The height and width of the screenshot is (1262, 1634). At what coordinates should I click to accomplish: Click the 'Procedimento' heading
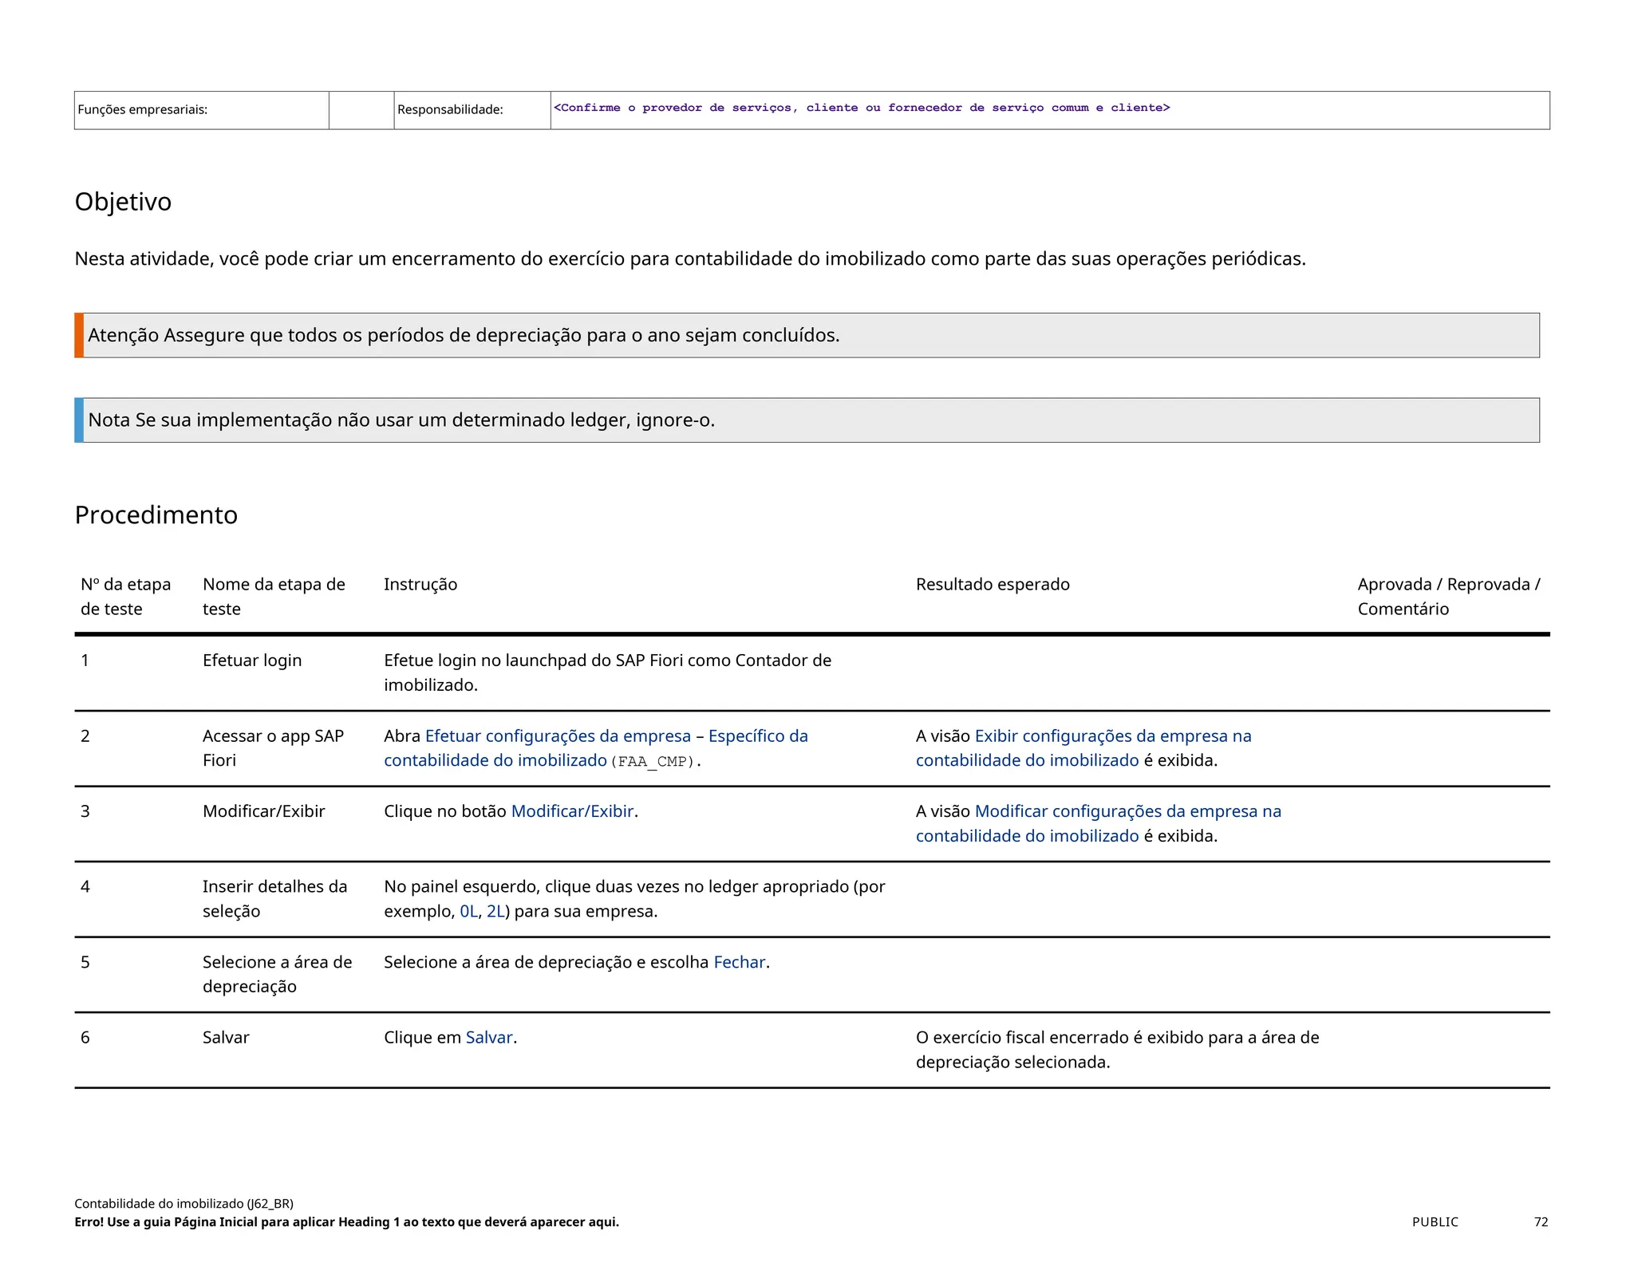click(156, 515)
